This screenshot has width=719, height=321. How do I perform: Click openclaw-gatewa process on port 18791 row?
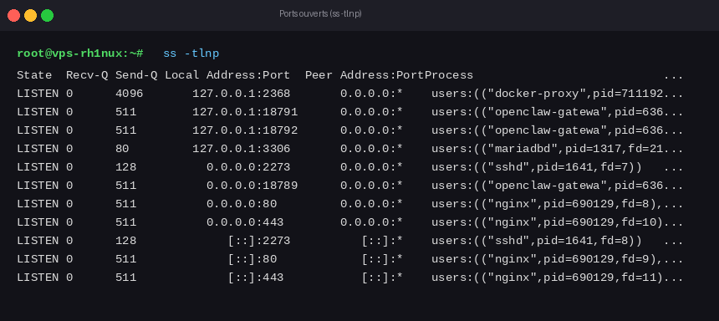557,112
